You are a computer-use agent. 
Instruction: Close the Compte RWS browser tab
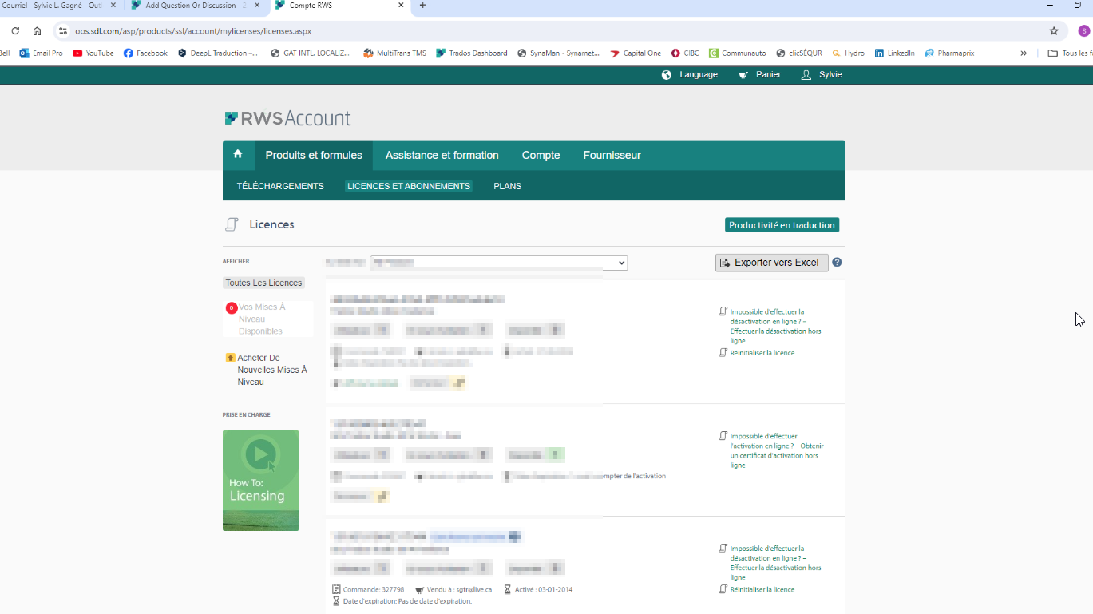click(x=401, y=6)
